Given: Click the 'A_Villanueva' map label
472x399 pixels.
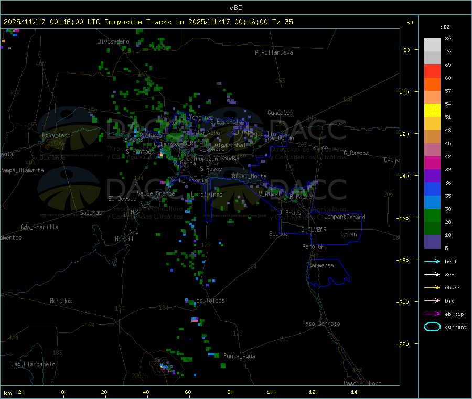Looking at the screenshot, I should (x=274, y=52).
